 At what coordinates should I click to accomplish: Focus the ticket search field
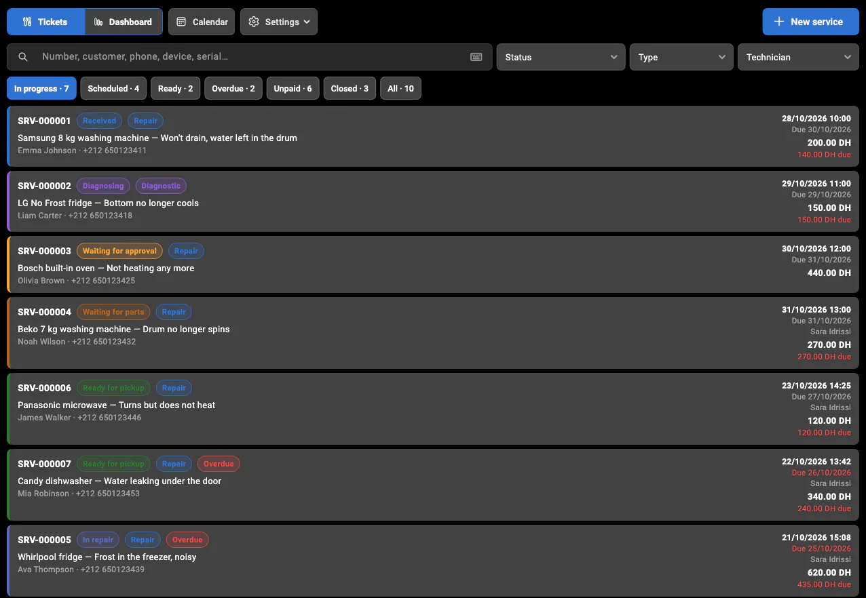tap(250, 57)
